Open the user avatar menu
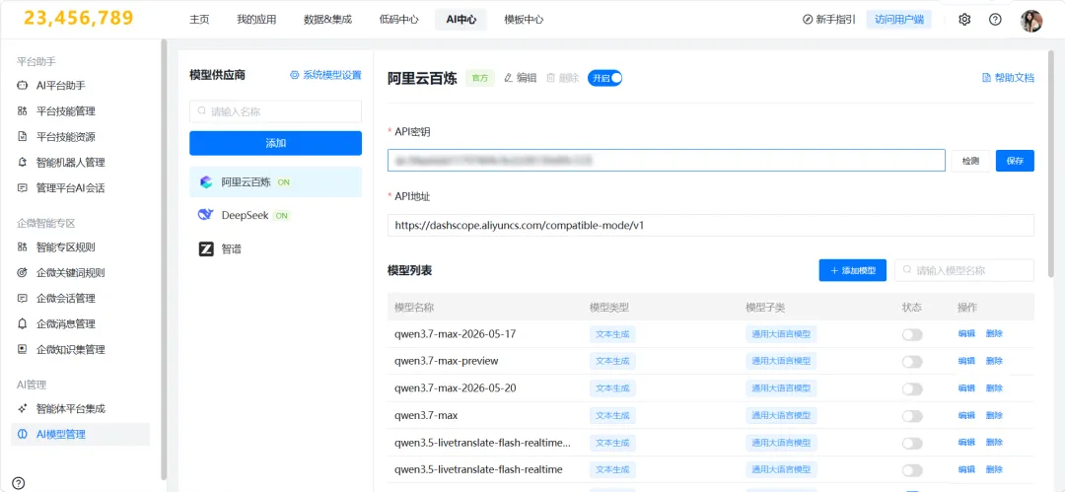 pyautogui.click(x=1031, y=21)
